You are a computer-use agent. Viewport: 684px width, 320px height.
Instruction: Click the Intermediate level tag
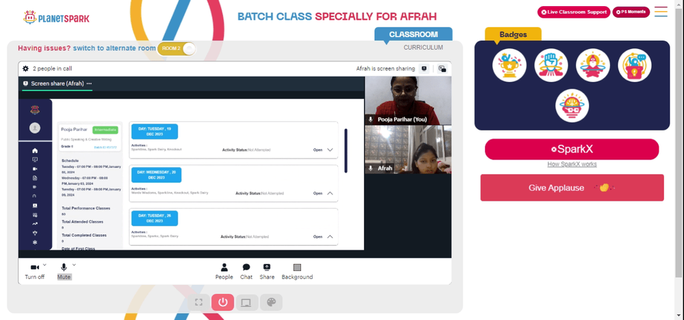(x=105, y=130)
